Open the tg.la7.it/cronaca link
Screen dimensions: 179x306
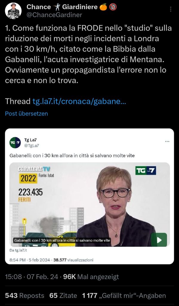(x=79, y=101)
